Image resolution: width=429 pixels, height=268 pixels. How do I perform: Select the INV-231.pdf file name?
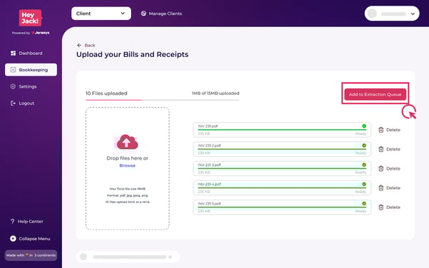point(208,126)
